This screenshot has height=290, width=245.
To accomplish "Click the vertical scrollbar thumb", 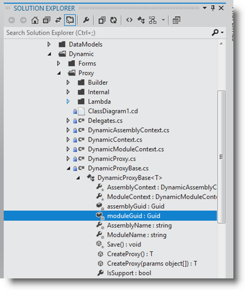I will (221, 157).
